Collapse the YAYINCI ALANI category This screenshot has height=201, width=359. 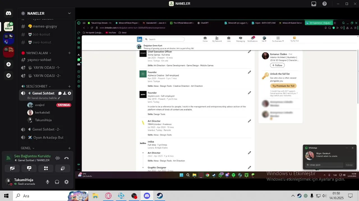coord(36,53)
